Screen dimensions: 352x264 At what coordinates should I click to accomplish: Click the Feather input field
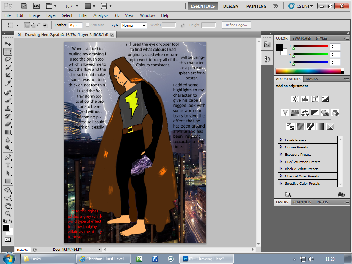pos(76,25)
